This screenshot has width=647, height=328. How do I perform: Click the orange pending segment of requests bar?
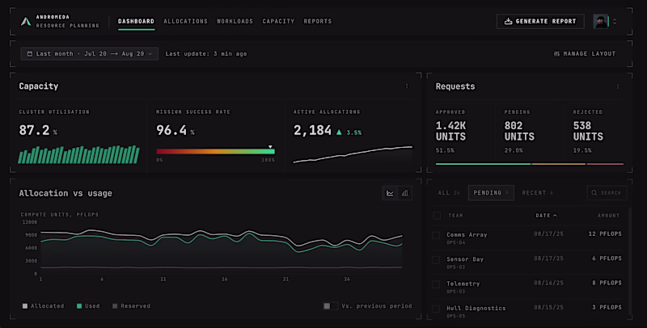[x=559, y=164]
